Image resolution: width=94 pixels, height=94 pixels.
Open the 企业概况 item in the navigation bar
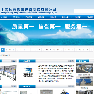tap(4, 17)
